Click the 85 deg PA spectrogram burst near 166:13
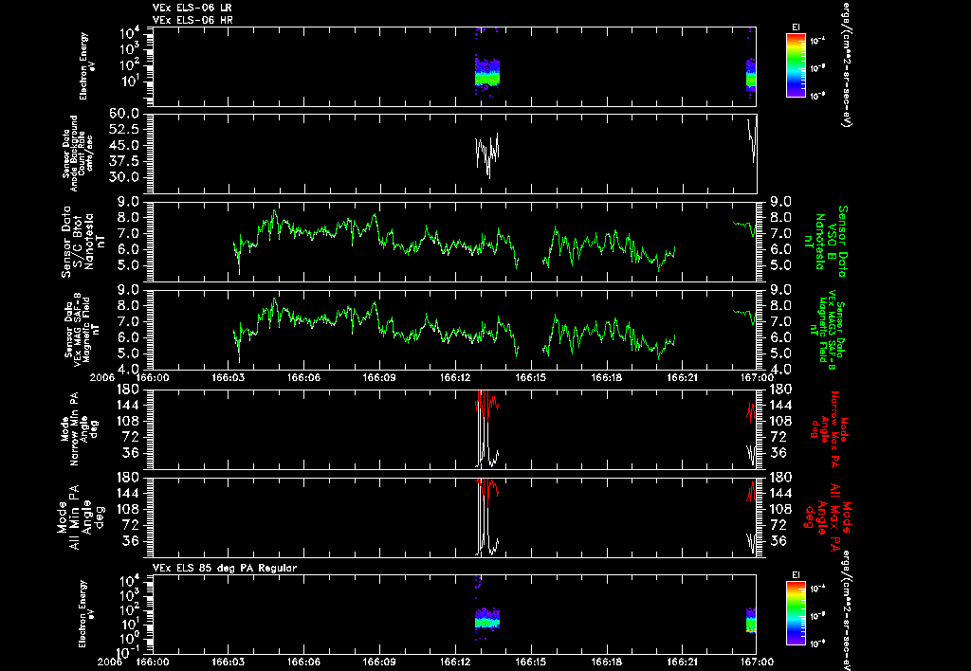The width and height of the screenshot is (971, 671). point(486,618)
